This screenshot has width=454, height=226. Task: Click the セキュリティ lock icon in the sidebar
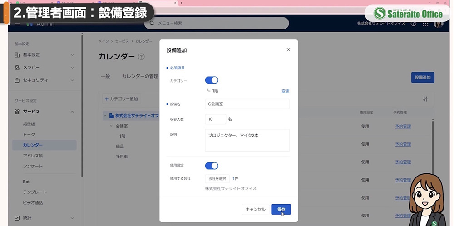coord(17,80)
